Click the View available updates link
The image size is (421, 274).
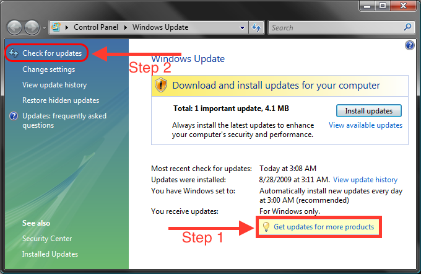[x=365, y=125]
